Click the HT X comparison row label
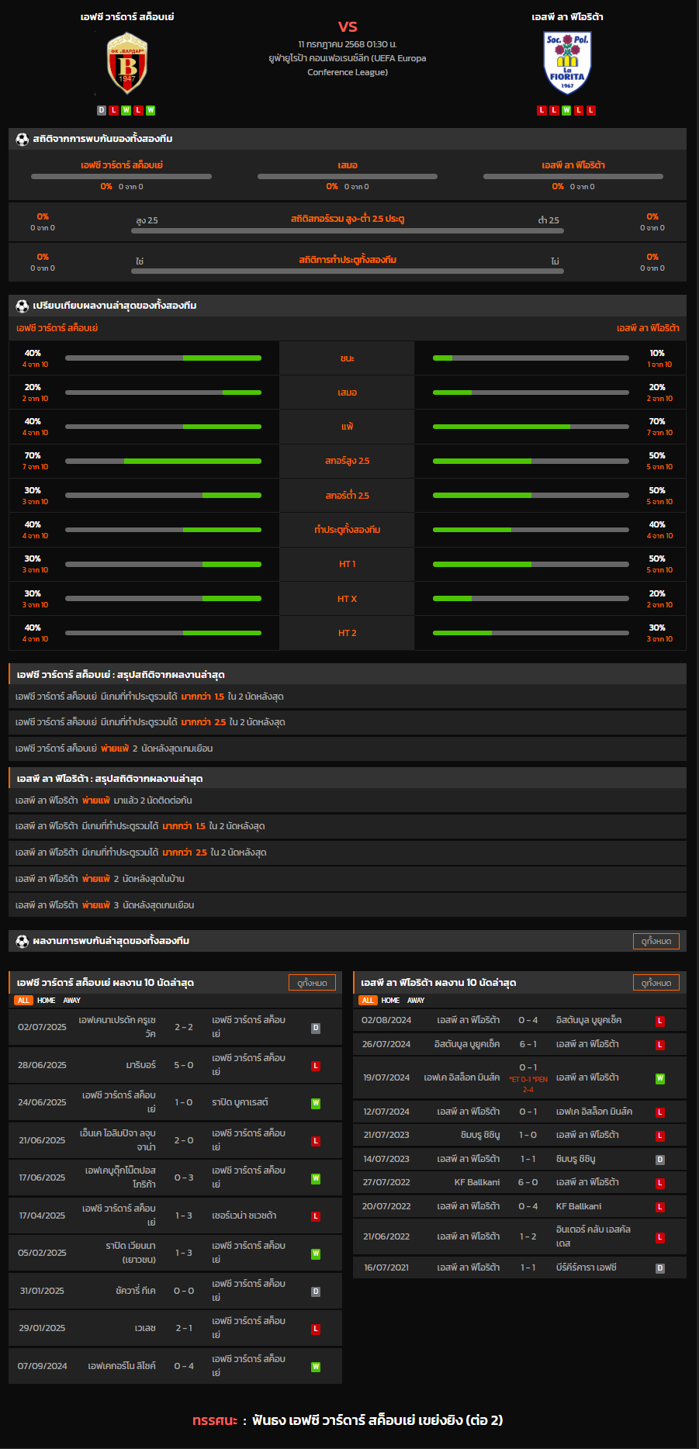This screenshot has width=699, height=1449. pyautogui.click(x=348, y=599)
